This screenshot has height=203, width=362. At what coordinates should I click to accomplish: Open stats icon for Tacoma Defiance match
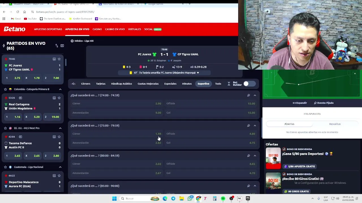[x=54, y=137]
